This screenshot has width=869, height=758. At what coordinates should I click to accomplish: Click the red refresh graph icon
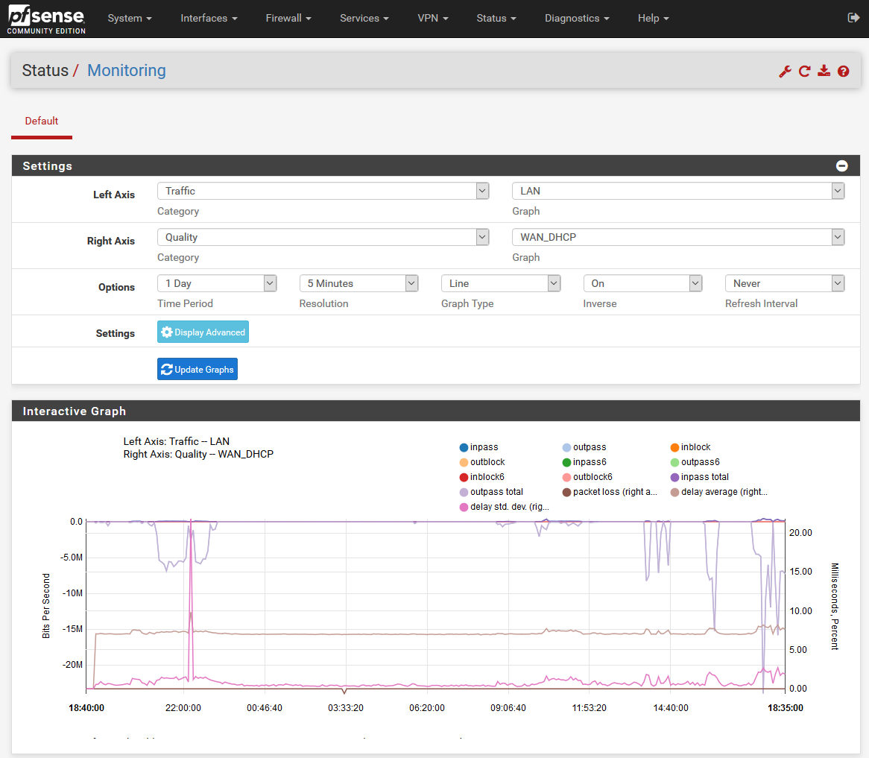point(804,72)
